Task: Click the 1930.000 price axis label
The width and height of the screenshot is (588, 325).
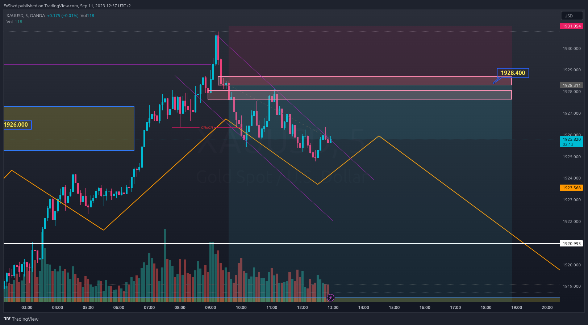Action: pyautogui.click(x=571, y=48)
